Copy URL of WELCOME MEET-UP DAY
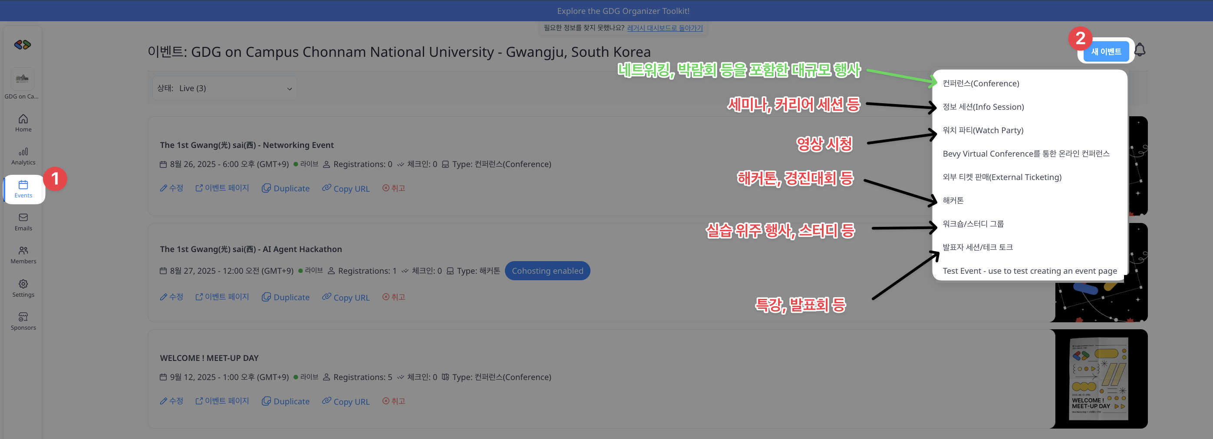 tap(346, 401)
